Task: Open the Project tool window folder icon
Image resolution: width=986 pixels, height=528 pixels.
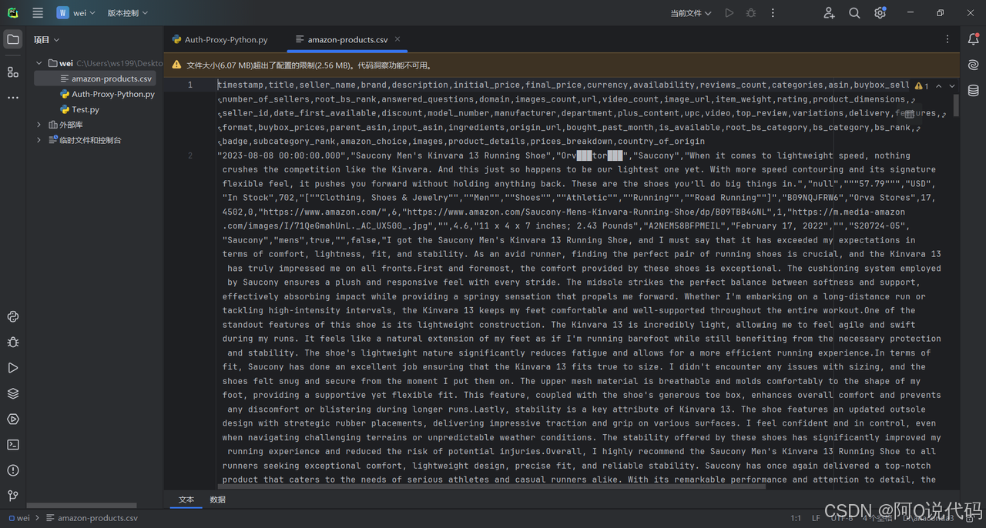Action: [x=13, y=39]
